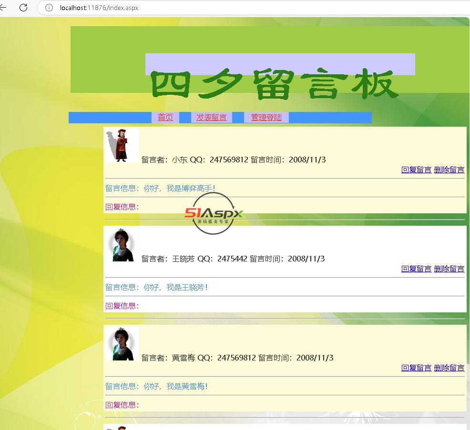Screen dimensions: 470x430
Task: Reload the page with the browser refresh icon
Action: point(23,8)
